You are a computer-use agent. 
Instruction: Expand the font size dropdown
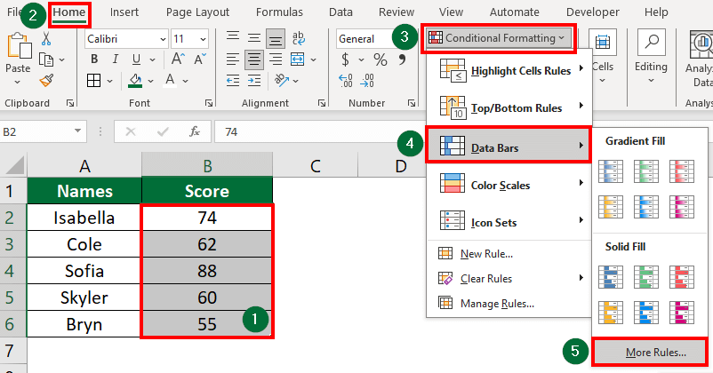point(203,39)
